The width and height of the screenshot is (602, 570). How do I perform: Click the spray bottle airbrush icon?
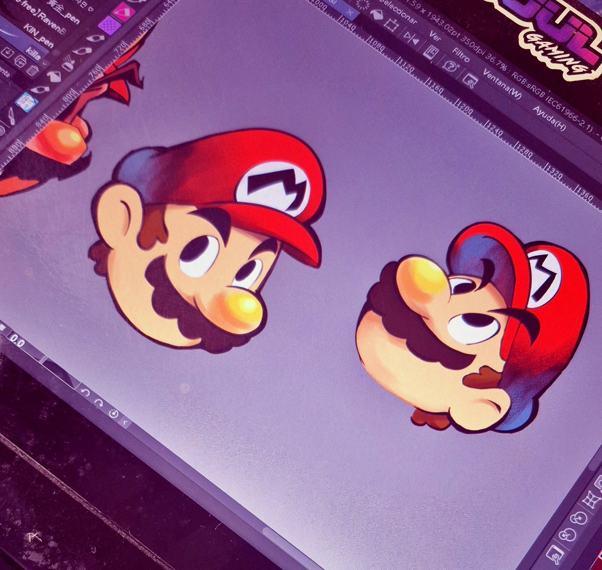[68, 64]
